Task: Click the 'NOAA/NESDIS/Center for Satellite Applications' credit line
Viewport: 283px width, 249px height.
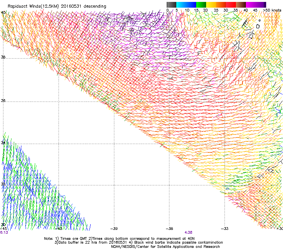Action: (165, 247)
